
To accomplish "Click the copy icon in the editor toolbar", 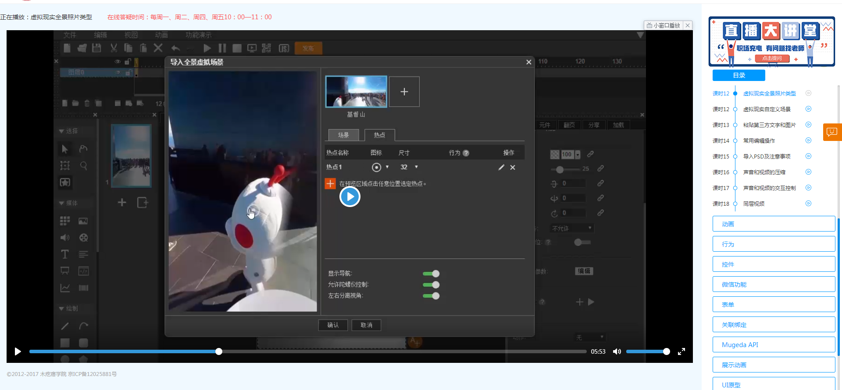I will (x=128, y=48).
